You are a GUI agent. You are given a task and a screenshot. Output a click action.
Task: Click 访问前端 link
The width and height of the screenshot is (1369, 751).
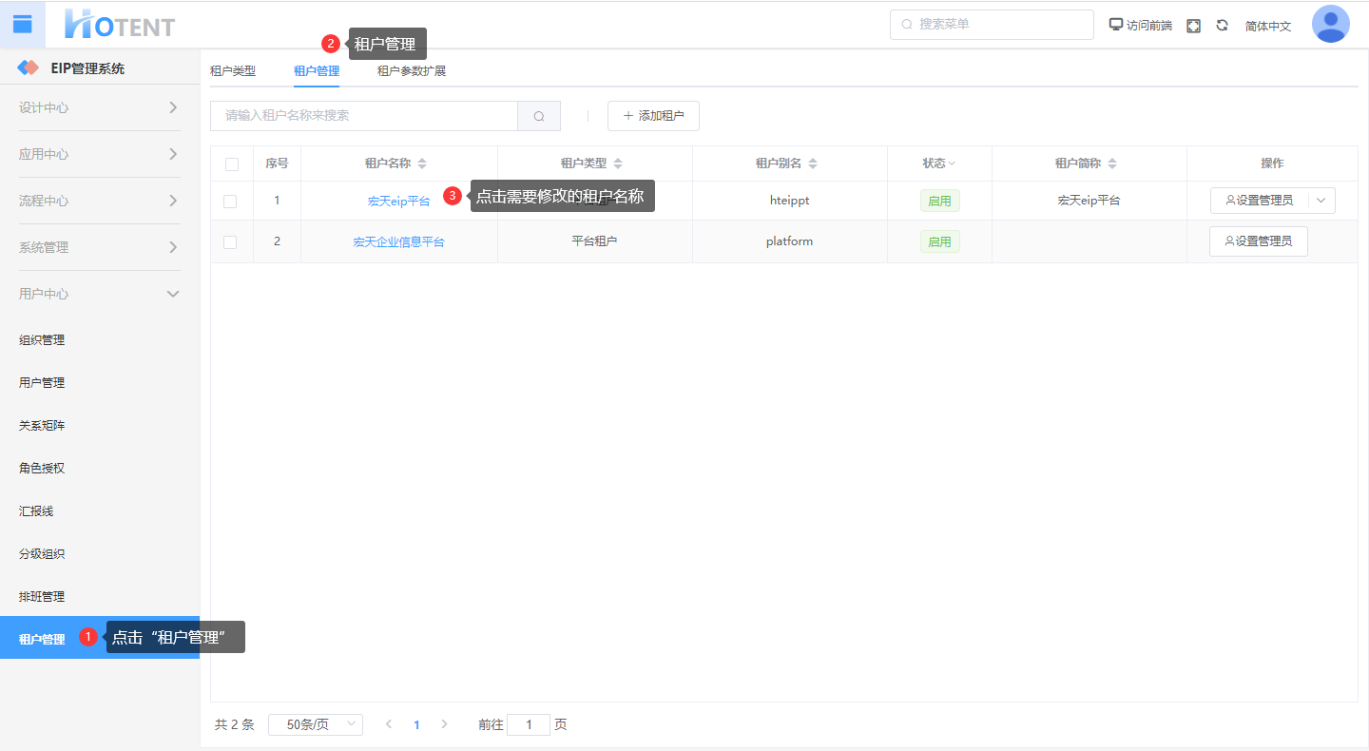[x=1141, y=26]
